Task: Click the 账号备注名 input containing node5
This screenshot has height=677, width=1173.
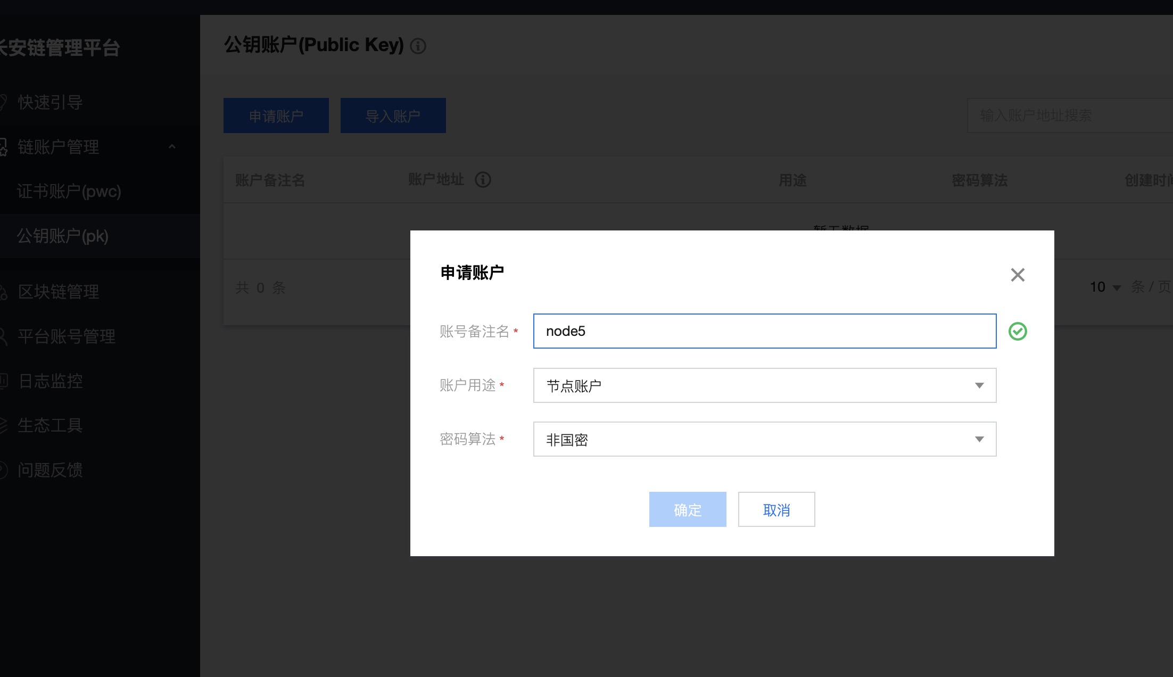Action: click(764, 331)
